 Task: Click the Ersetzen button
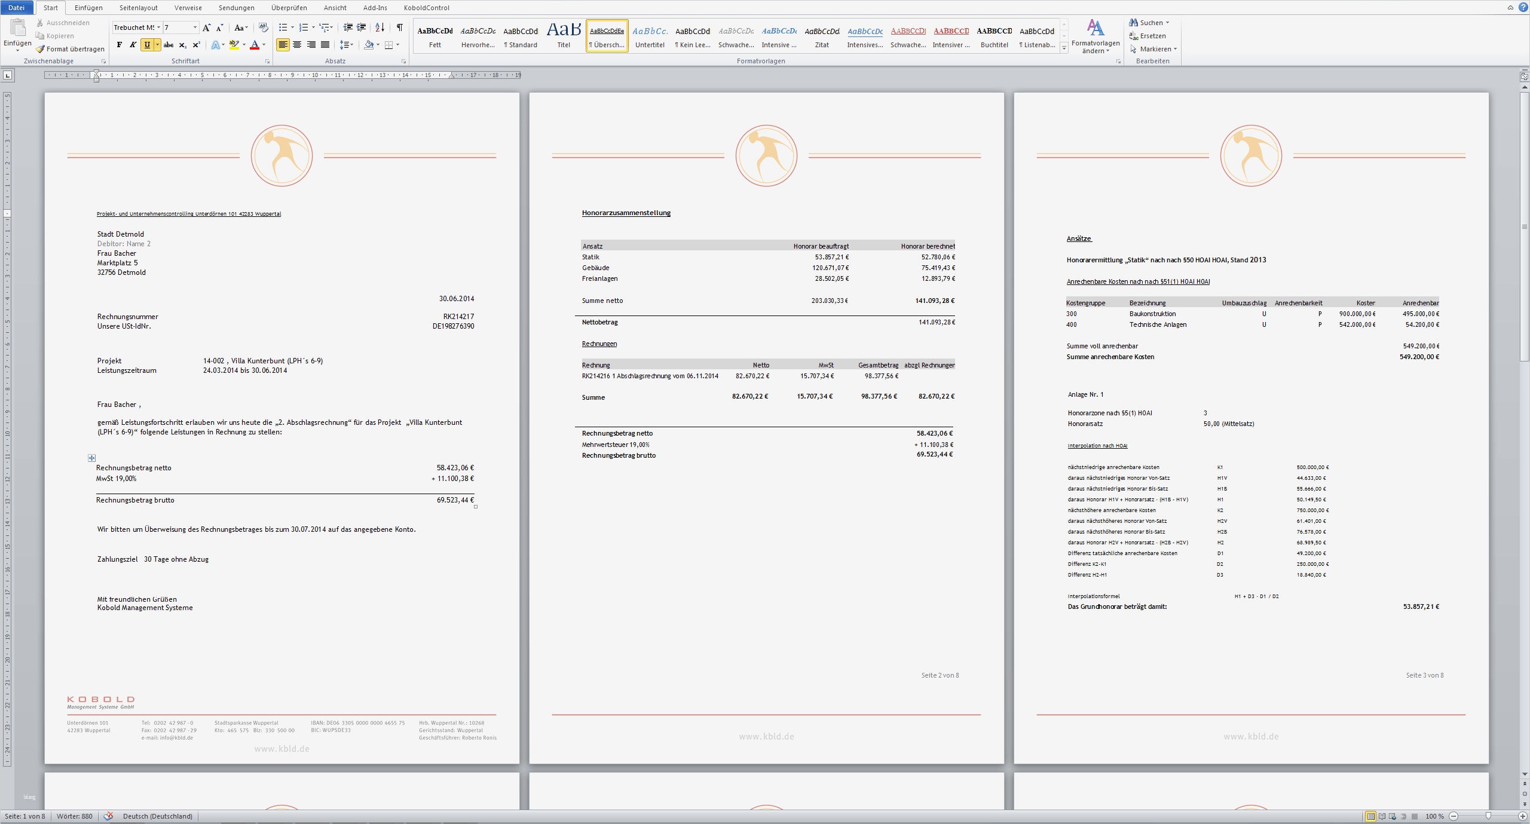coord(1152,36)
